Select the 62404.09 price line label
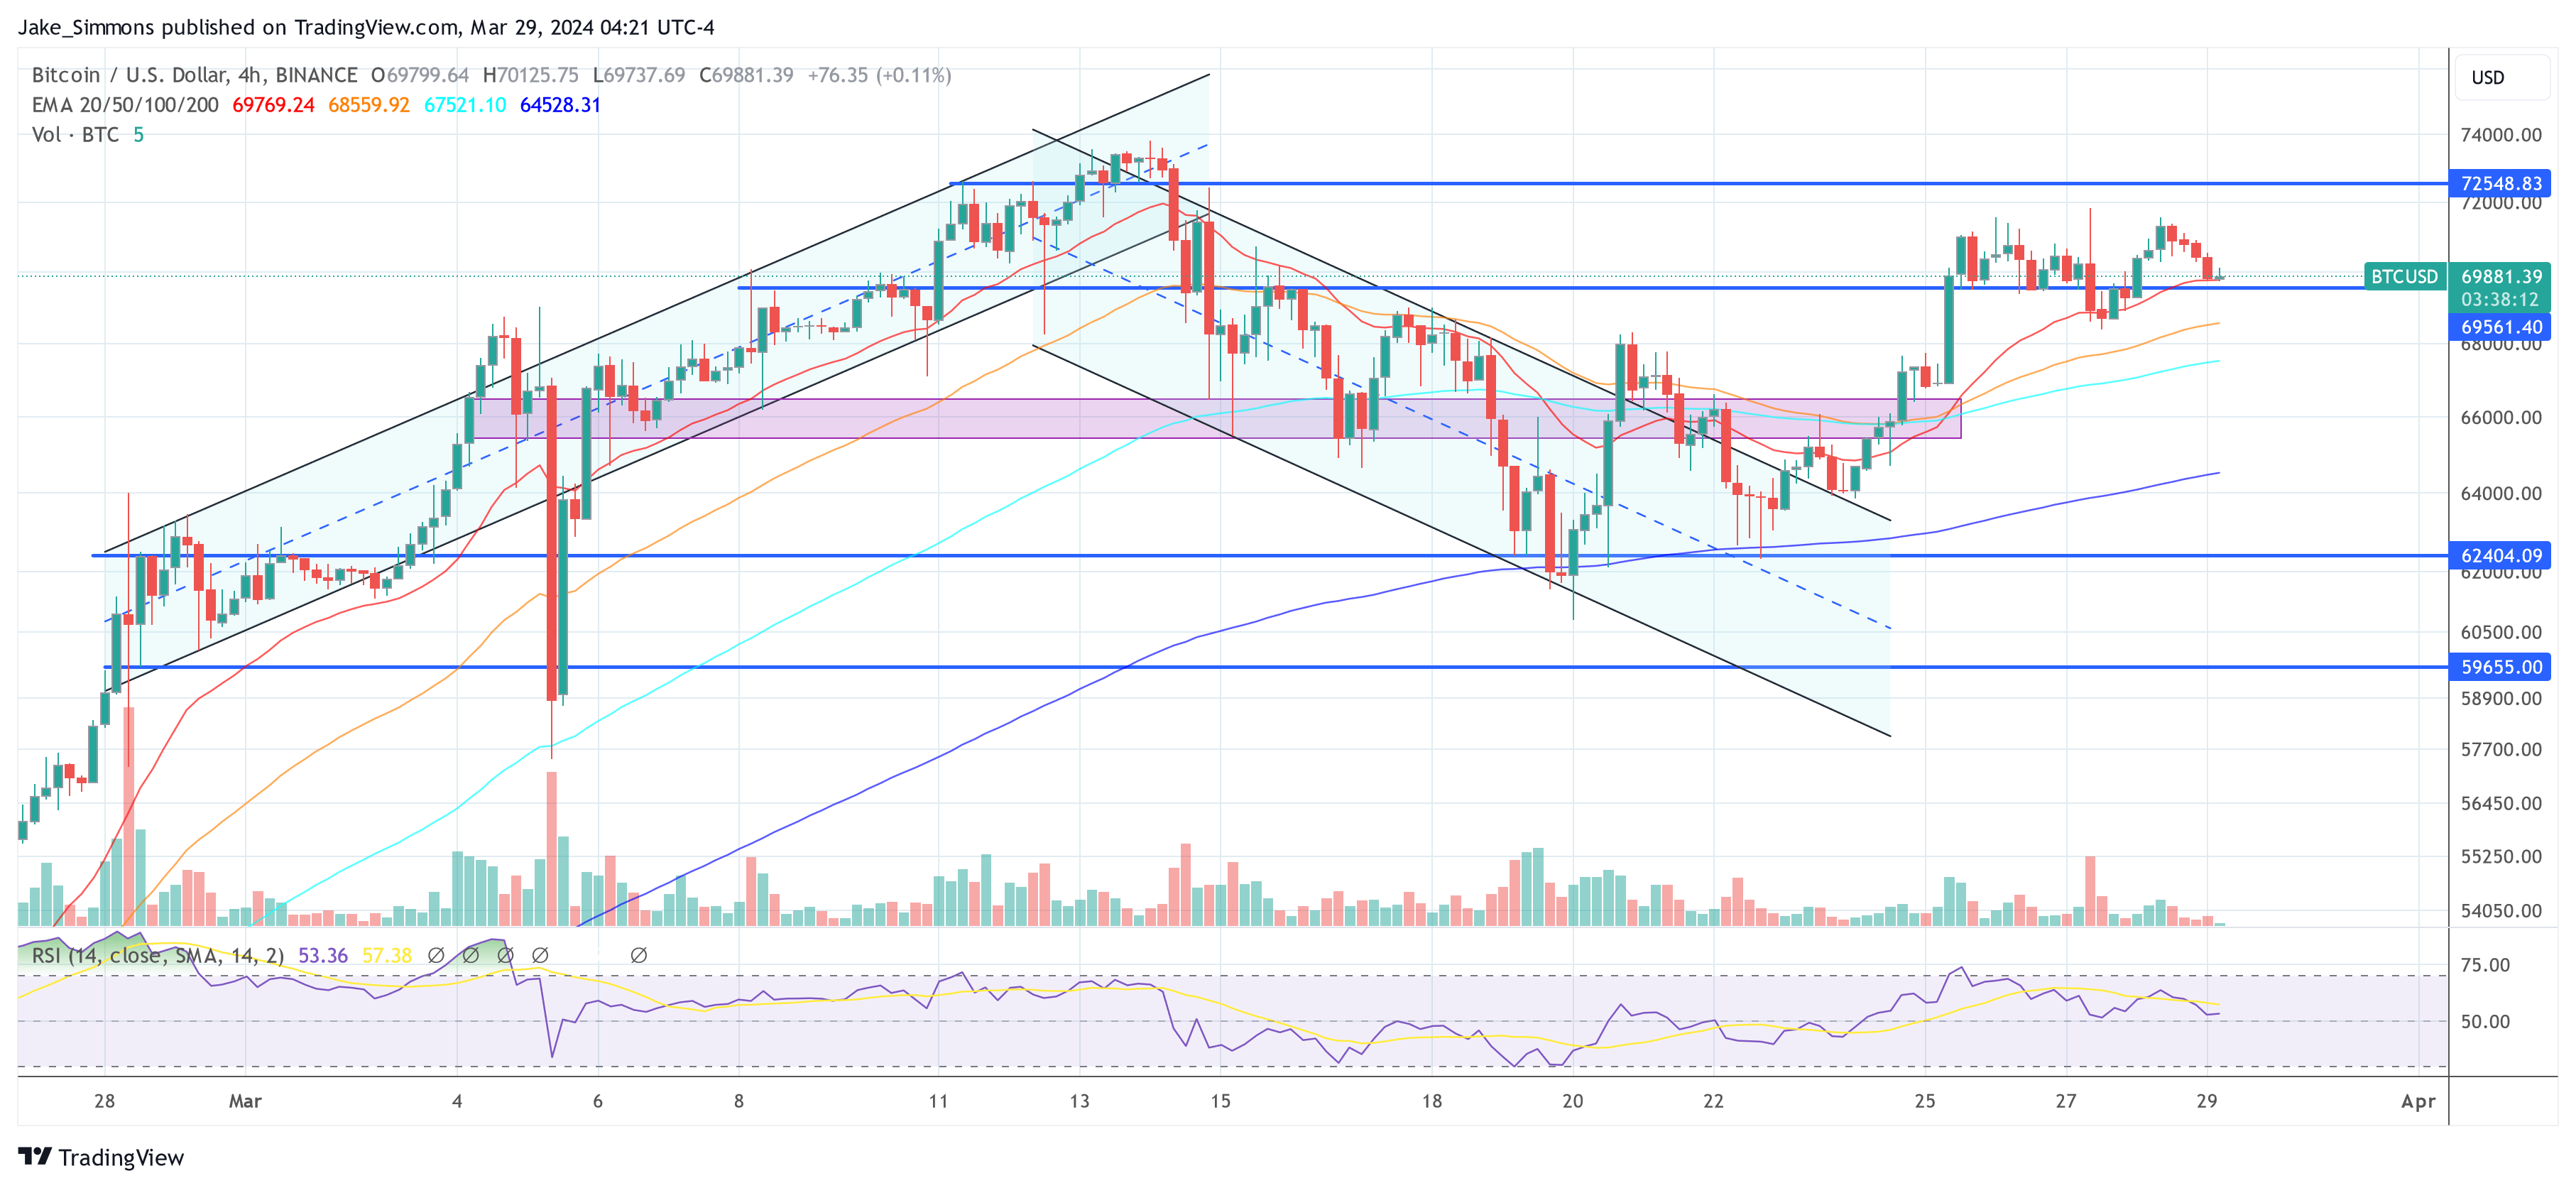 [x=2499, y=555]
